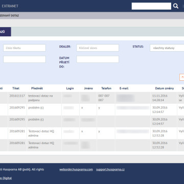Screen dimensions: 184x184
Task: Click the 'číslo tiketu' input field
Action: (25, 48)
